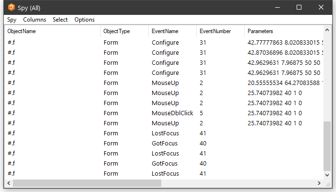
Task: Open the Spy menu
Action: pos(12,20)
